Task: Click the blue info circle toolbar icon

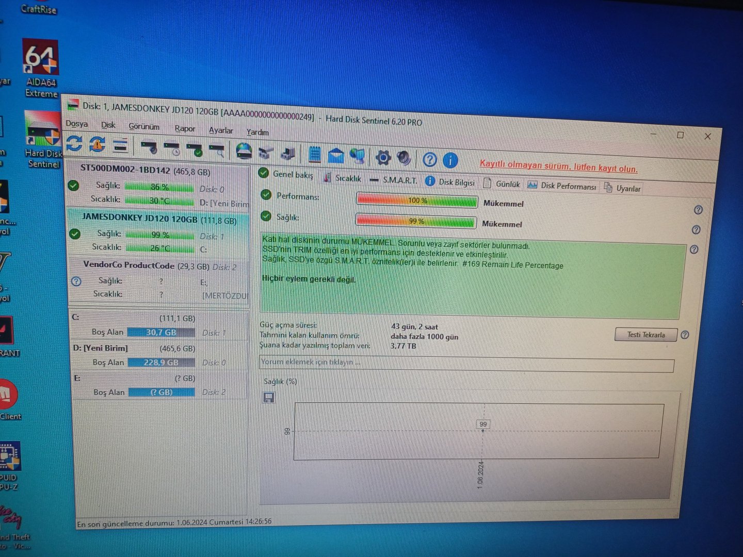Action: tap(450, 160)
